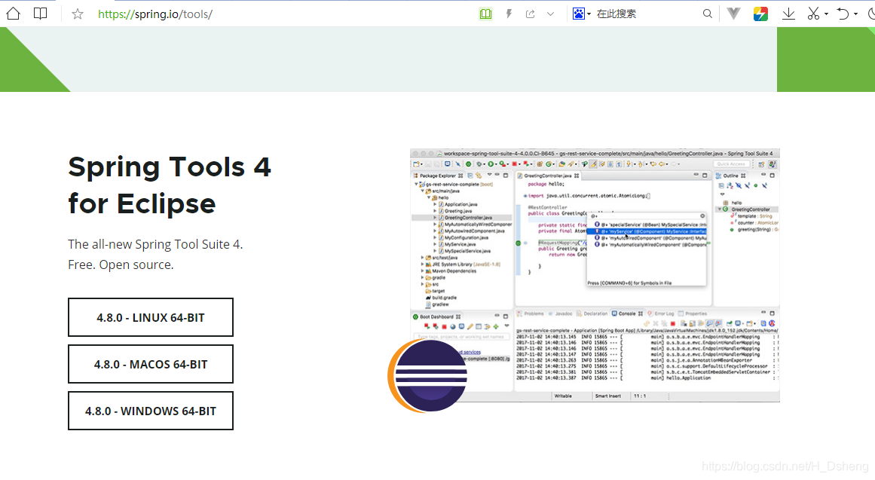
Task: Click the Spring Tools 4 for Eclipse heading
Action: [170, 185]
